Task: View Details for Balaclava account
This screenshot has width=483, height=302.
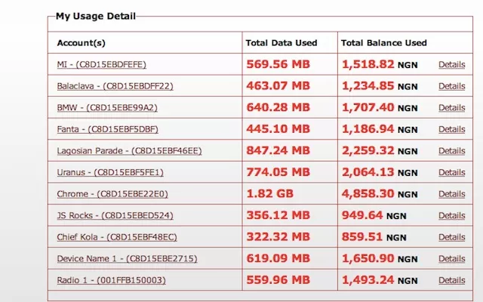Action: coord(451,86)
